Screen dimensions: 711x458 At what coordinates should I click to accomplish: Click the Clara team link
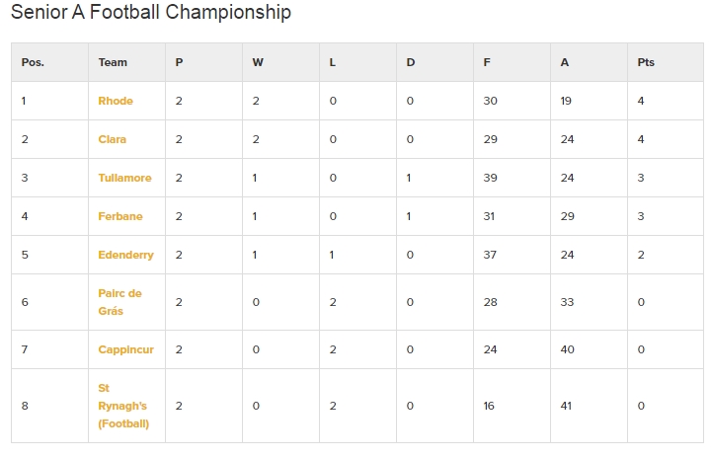pos(113,139)
